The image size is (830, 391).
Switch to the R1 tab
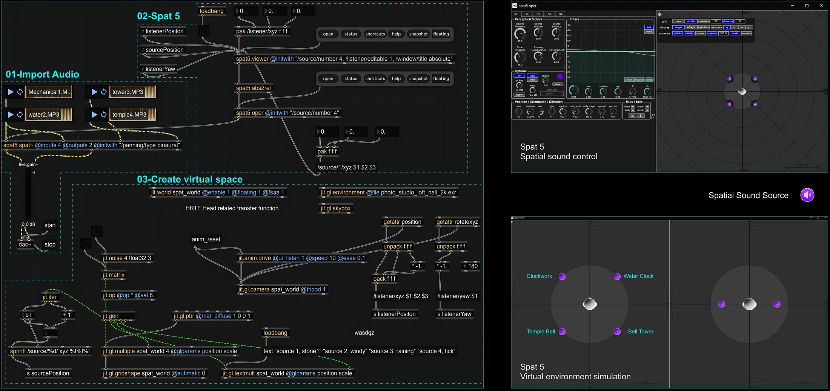coord(561,14)
